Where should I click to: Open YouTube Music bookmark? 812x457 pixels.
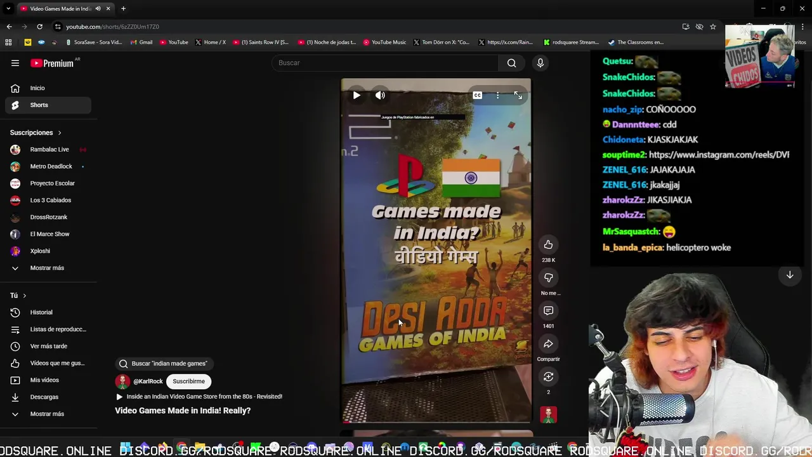384,43
